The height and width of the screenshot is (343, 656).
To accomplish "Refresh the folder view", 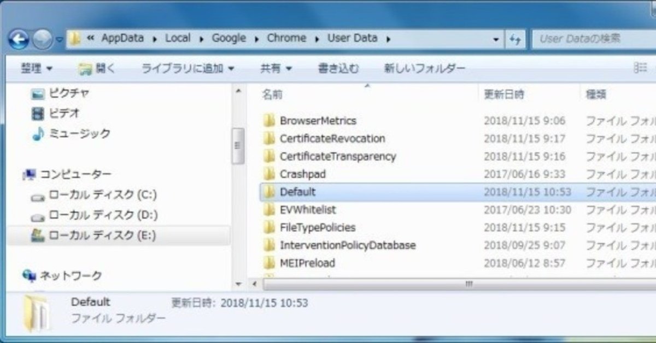I will click(514, 39).
